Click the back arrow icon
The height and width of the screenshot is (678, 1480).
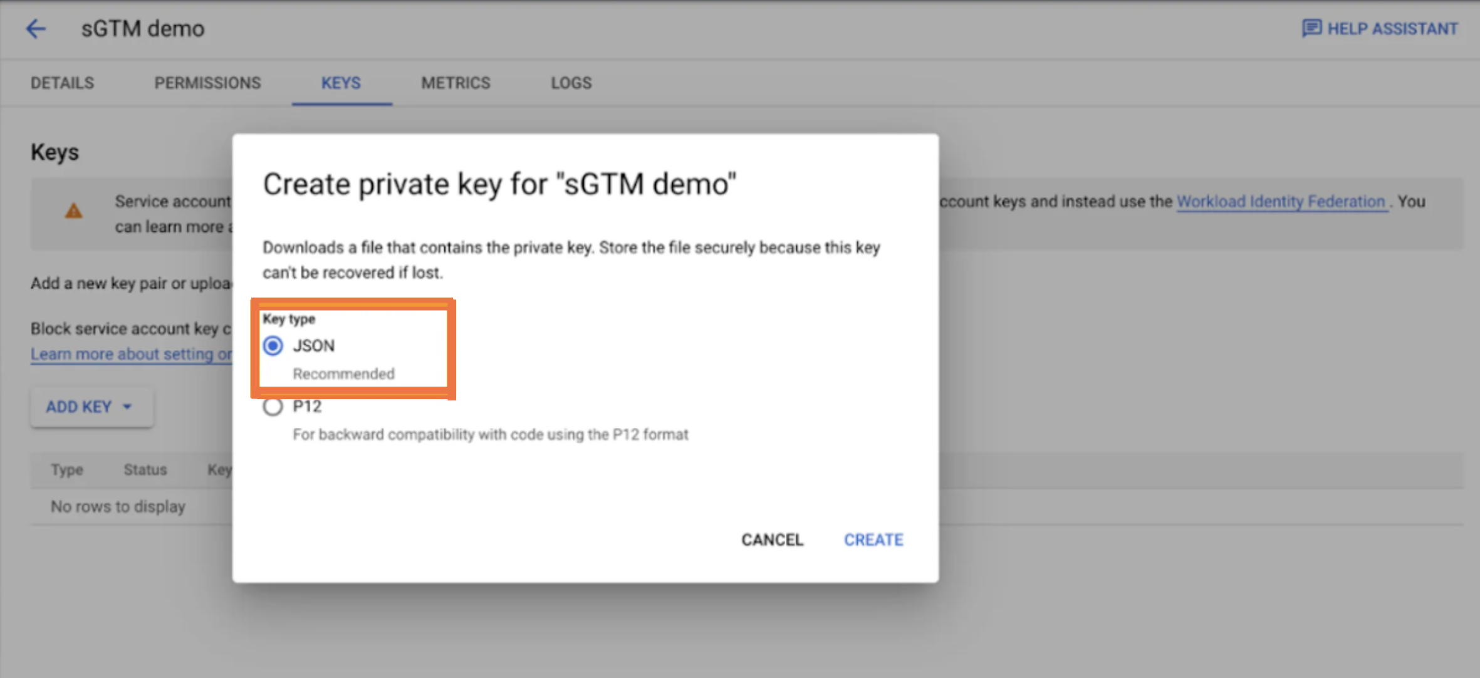[x=36, y=29]
